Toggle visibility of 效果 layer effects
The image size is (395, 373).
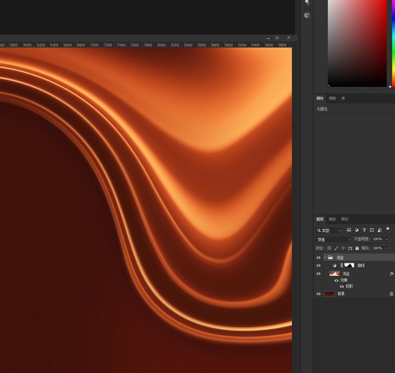pos(336,281)
